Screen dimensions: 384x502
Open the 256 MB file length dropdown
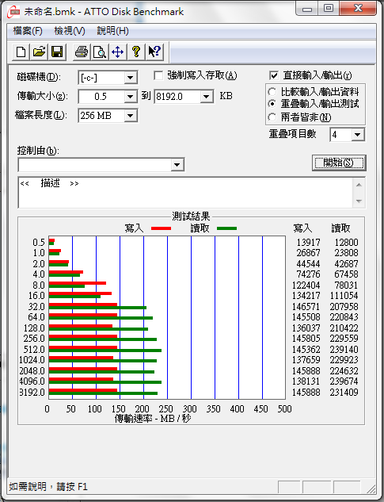[x=130, y=116]
